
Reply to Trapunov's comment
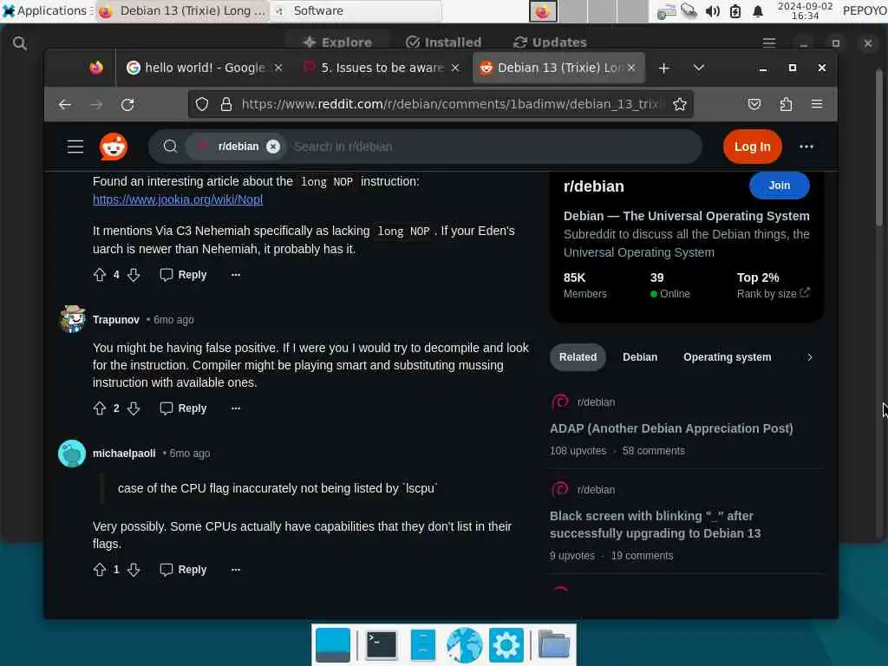coord(183,408)
